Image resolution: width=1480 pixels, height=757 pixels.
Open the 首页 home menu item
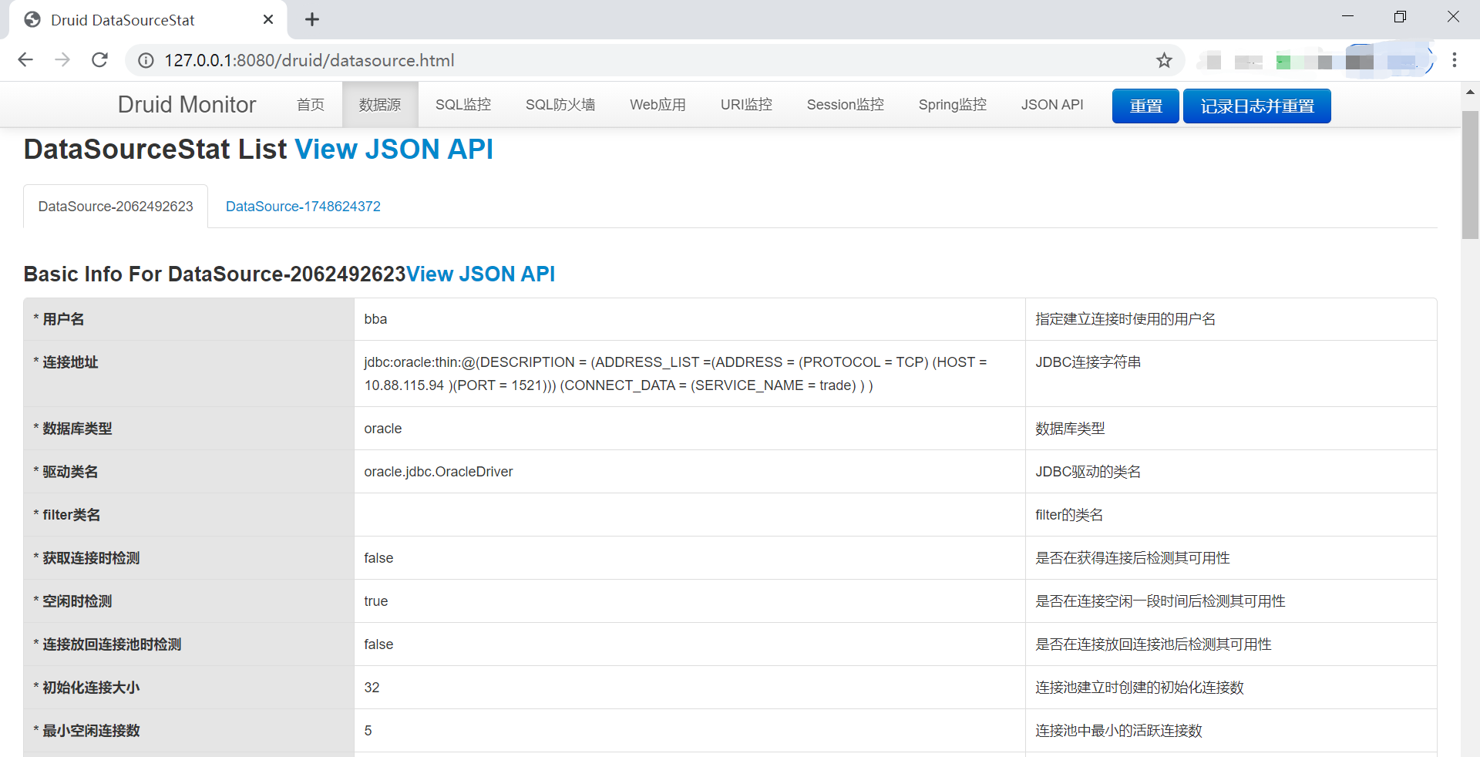(x=311, y=105)
